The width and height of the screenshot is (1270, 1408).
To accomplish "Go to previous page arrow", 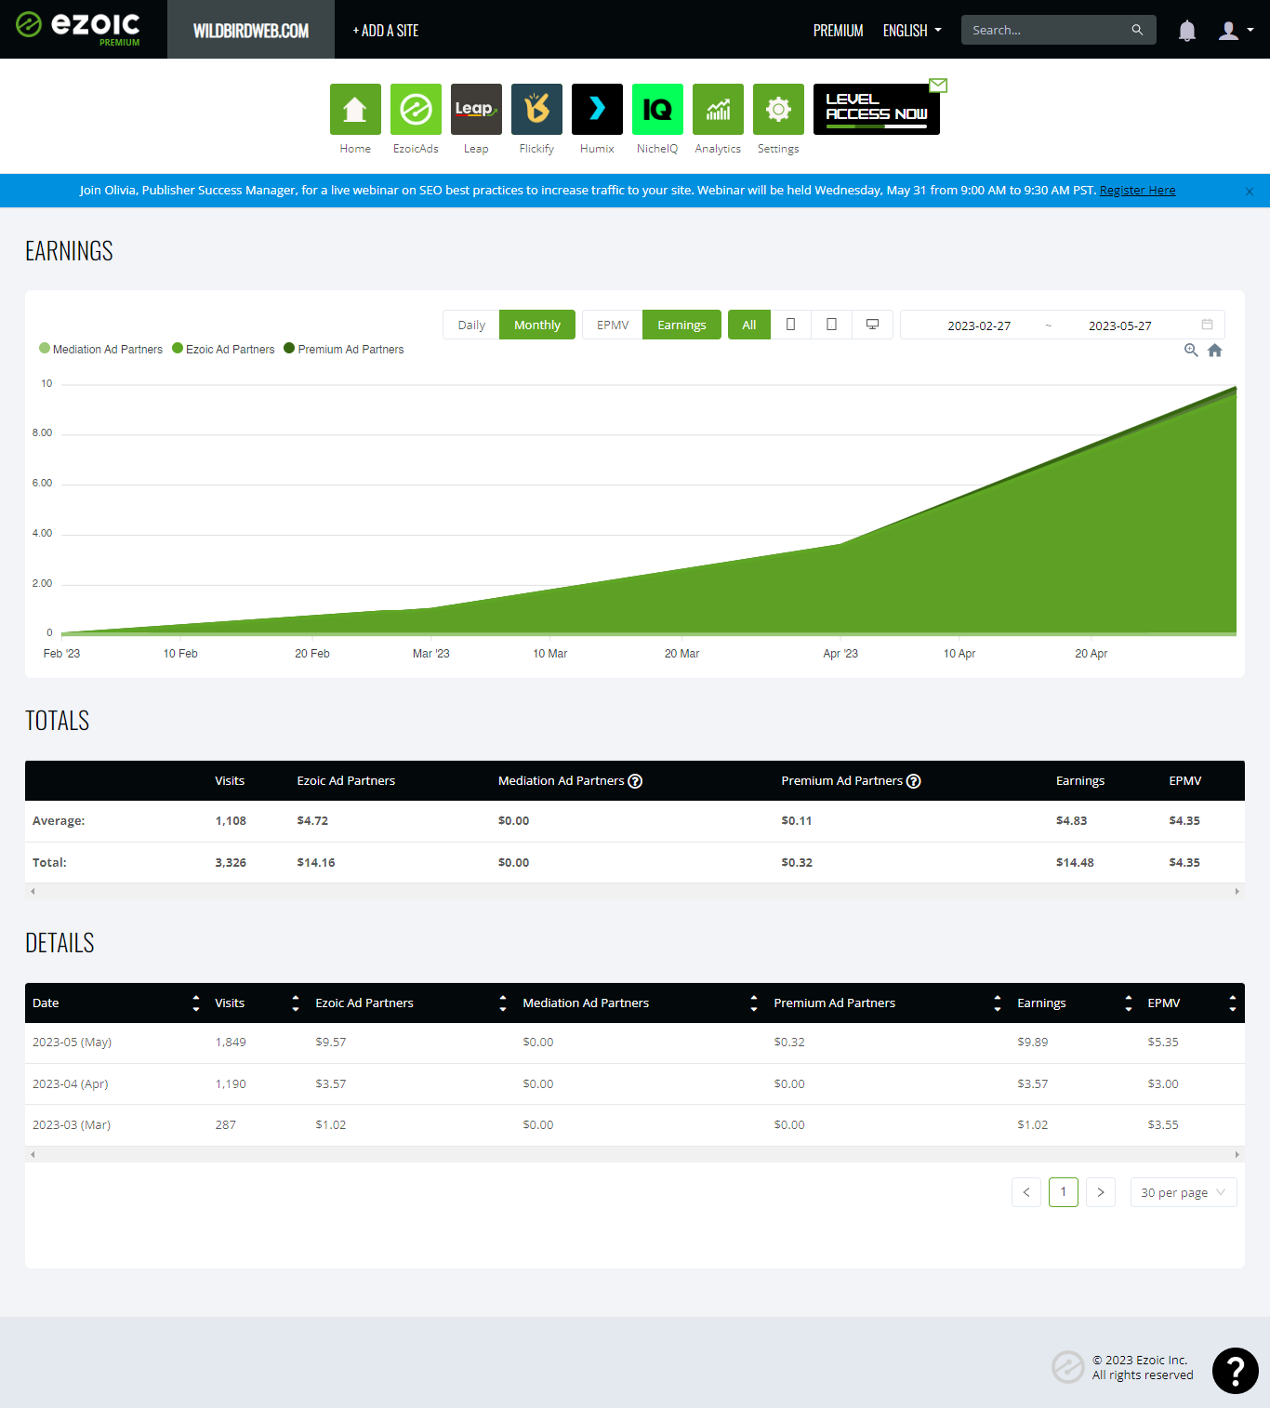I will pyautogui.click(x=1026, y=1192).
